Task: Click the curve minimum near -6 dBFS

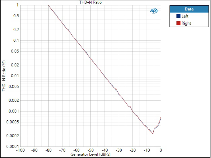Action: point(153,134)
